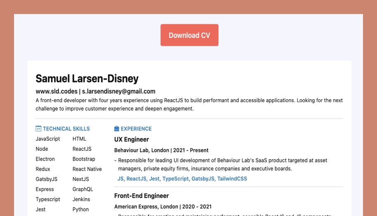Image resolution: width=377 pixels, height=216 pixels.
Task: Click the Download CV button
Action: click(x=189, y=35)
